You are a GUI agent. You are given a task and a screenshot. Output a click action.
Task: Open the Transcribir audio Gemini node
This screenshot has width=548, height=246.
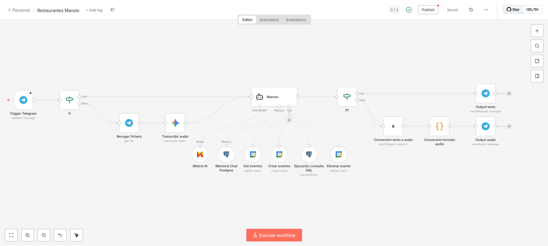click(175, 123)
